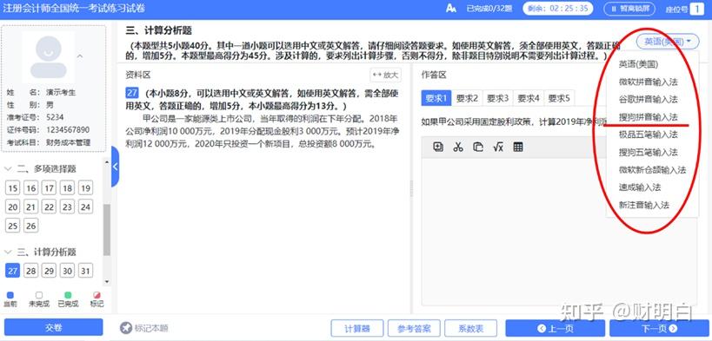This screenshot has height=341, width=712.
Task: Go to question 24
Action: [x=85, y=207]
